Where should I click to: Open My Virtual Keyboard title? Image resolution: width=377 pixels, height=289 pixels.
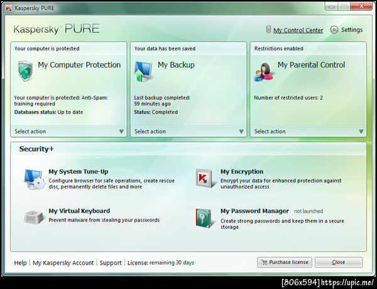pos(79,211)
